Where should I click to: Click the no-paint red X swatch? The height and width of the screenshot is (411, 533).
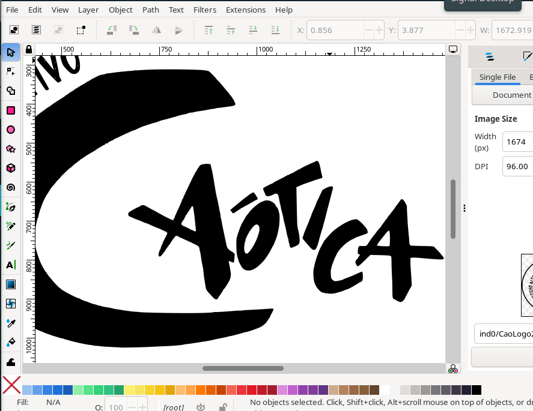[x=11, y=385]
